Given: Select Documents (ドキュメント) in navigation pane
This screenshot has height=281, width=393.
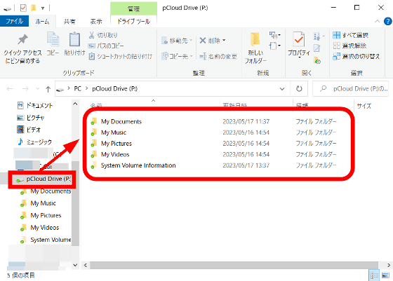Looking at the screenshot, I should 35,106.
